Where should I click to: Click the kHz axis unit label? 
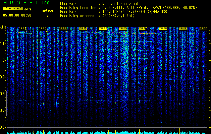coord(3,27)
